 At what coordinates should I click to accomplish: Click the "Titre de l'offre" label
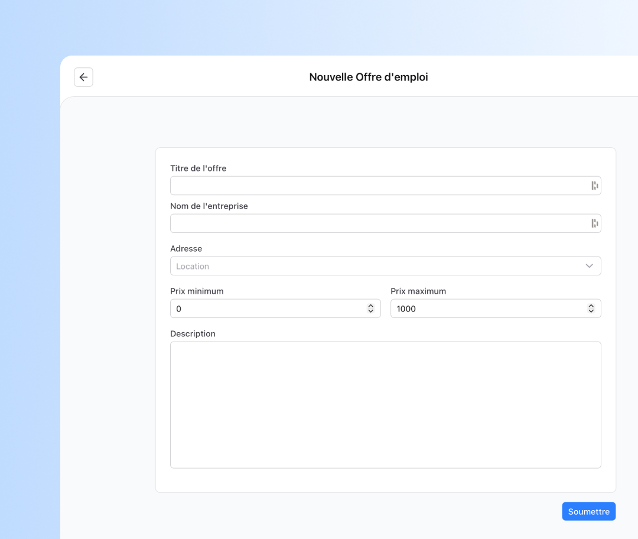point(198,168)
